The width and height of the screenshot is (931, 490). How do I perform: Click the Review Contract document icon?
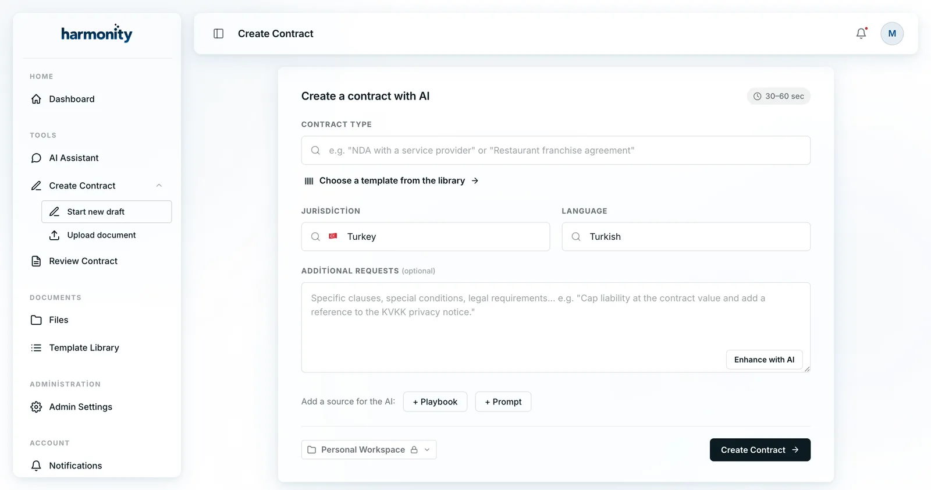click(x=36, y=261)
